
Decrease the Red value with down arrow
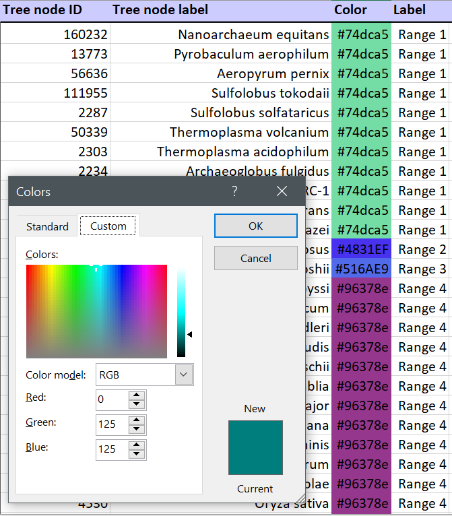(137, 404)
